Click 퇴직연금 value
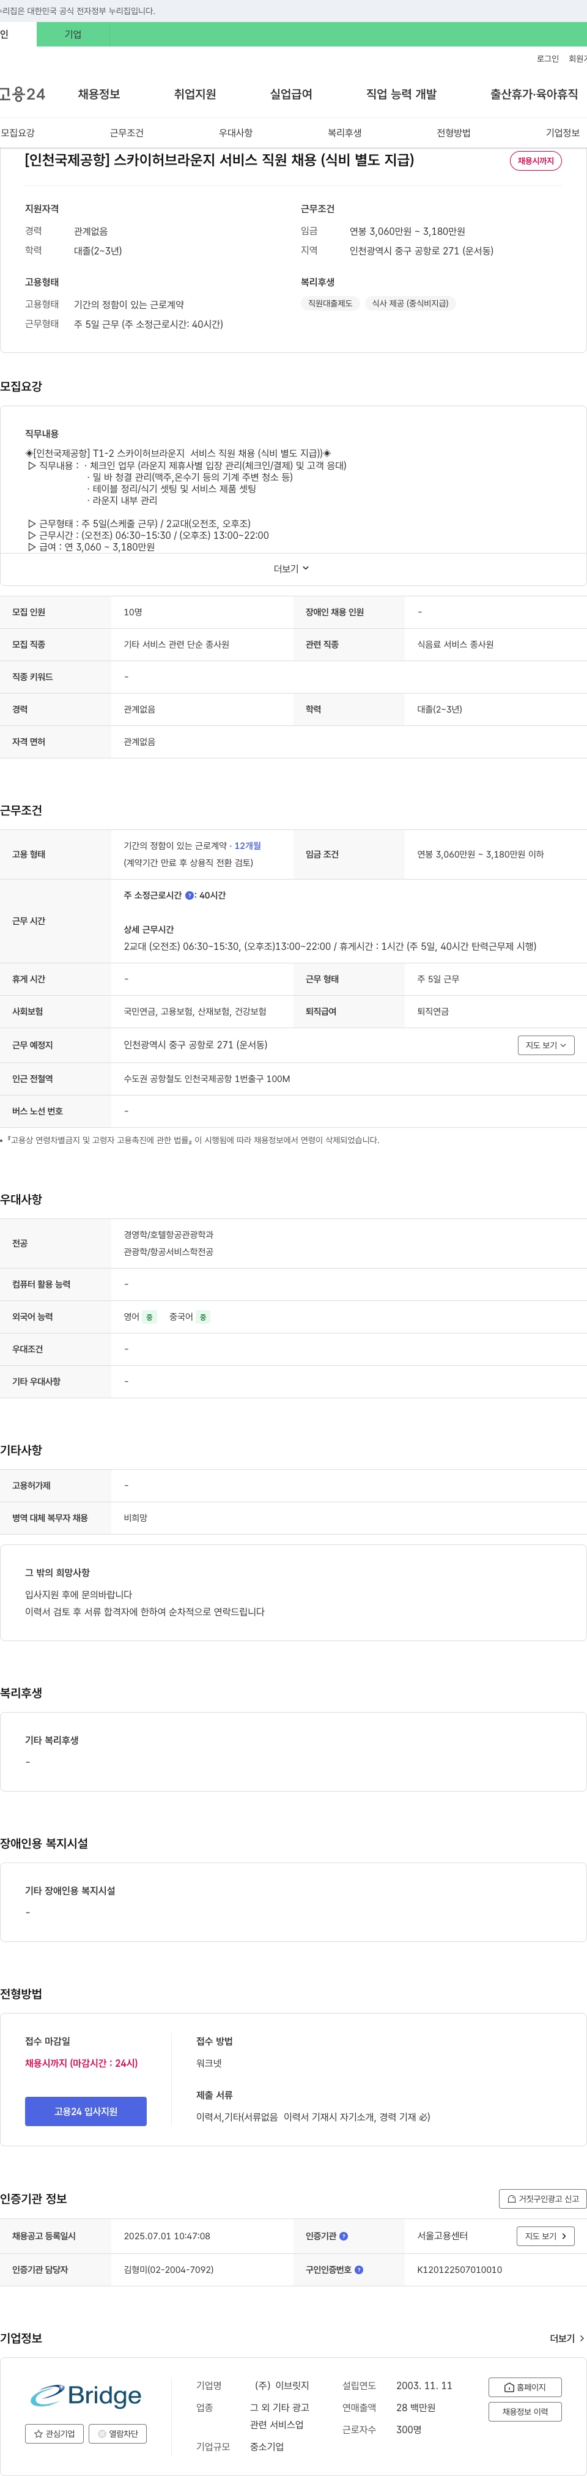The image size is (587, 2476). tap(432, 1011)
